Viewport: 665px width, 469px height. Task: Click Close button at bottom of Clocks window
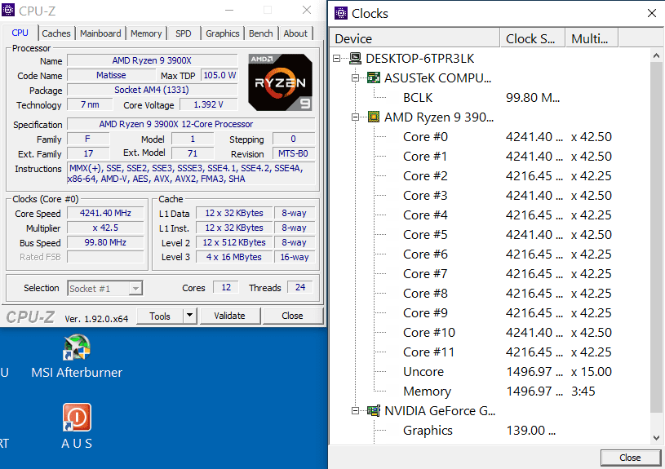[630, 458]
